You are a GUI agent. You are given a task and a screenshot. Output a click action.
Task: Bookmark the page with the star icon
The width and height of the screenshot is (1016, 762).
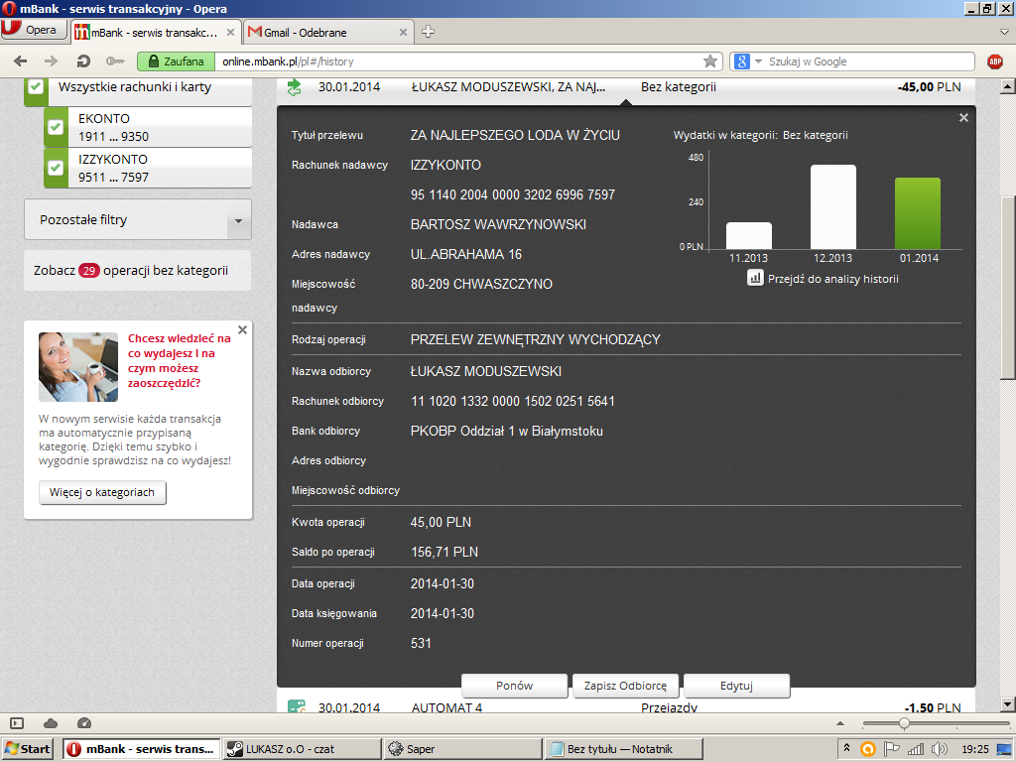pos(710,62)
